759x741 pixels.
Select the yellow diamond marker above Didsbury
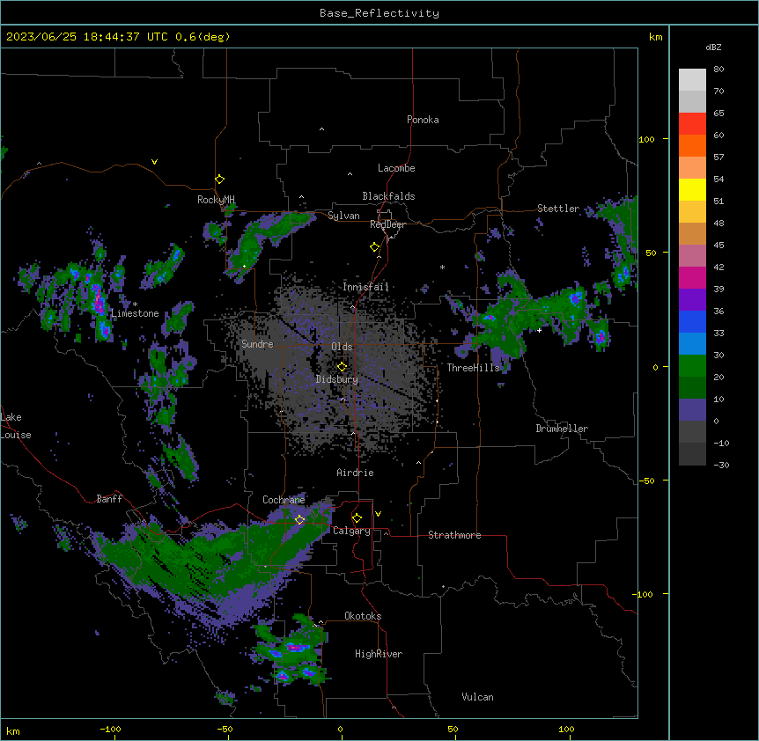pyautogui.click(x=343, y=367)
